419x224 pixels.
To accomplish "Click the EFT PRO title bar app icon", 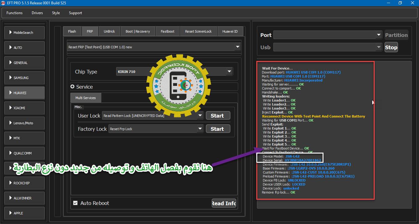I will [3, 3].
